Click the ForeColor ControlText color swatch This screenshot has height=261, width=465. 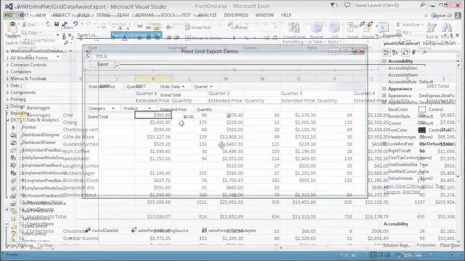pyautogui.click(x=422, y=130)
